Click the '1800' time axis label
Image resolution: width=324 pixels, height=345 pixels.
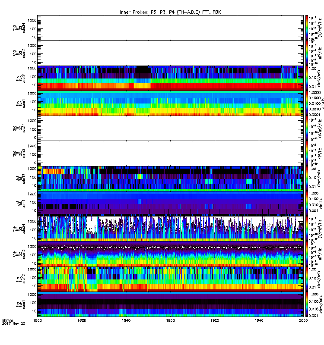[x=38, y=320]
